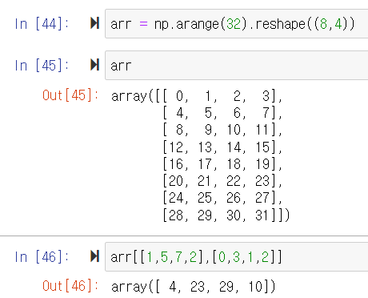The width and height of the screenshot is (368, 298).
Task: Click output row [28, 29, 30, 31]
Action: [x=222, y=215]
